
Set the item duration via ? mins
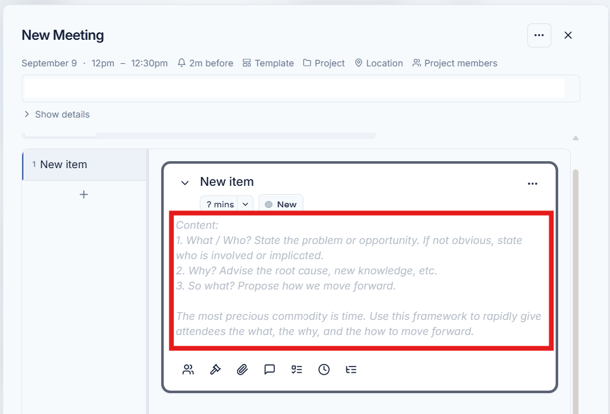click(x=219, y=204)
